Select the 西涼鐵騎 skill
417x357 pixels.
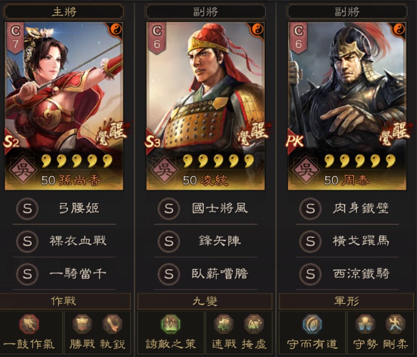click(x=347, y=274)
